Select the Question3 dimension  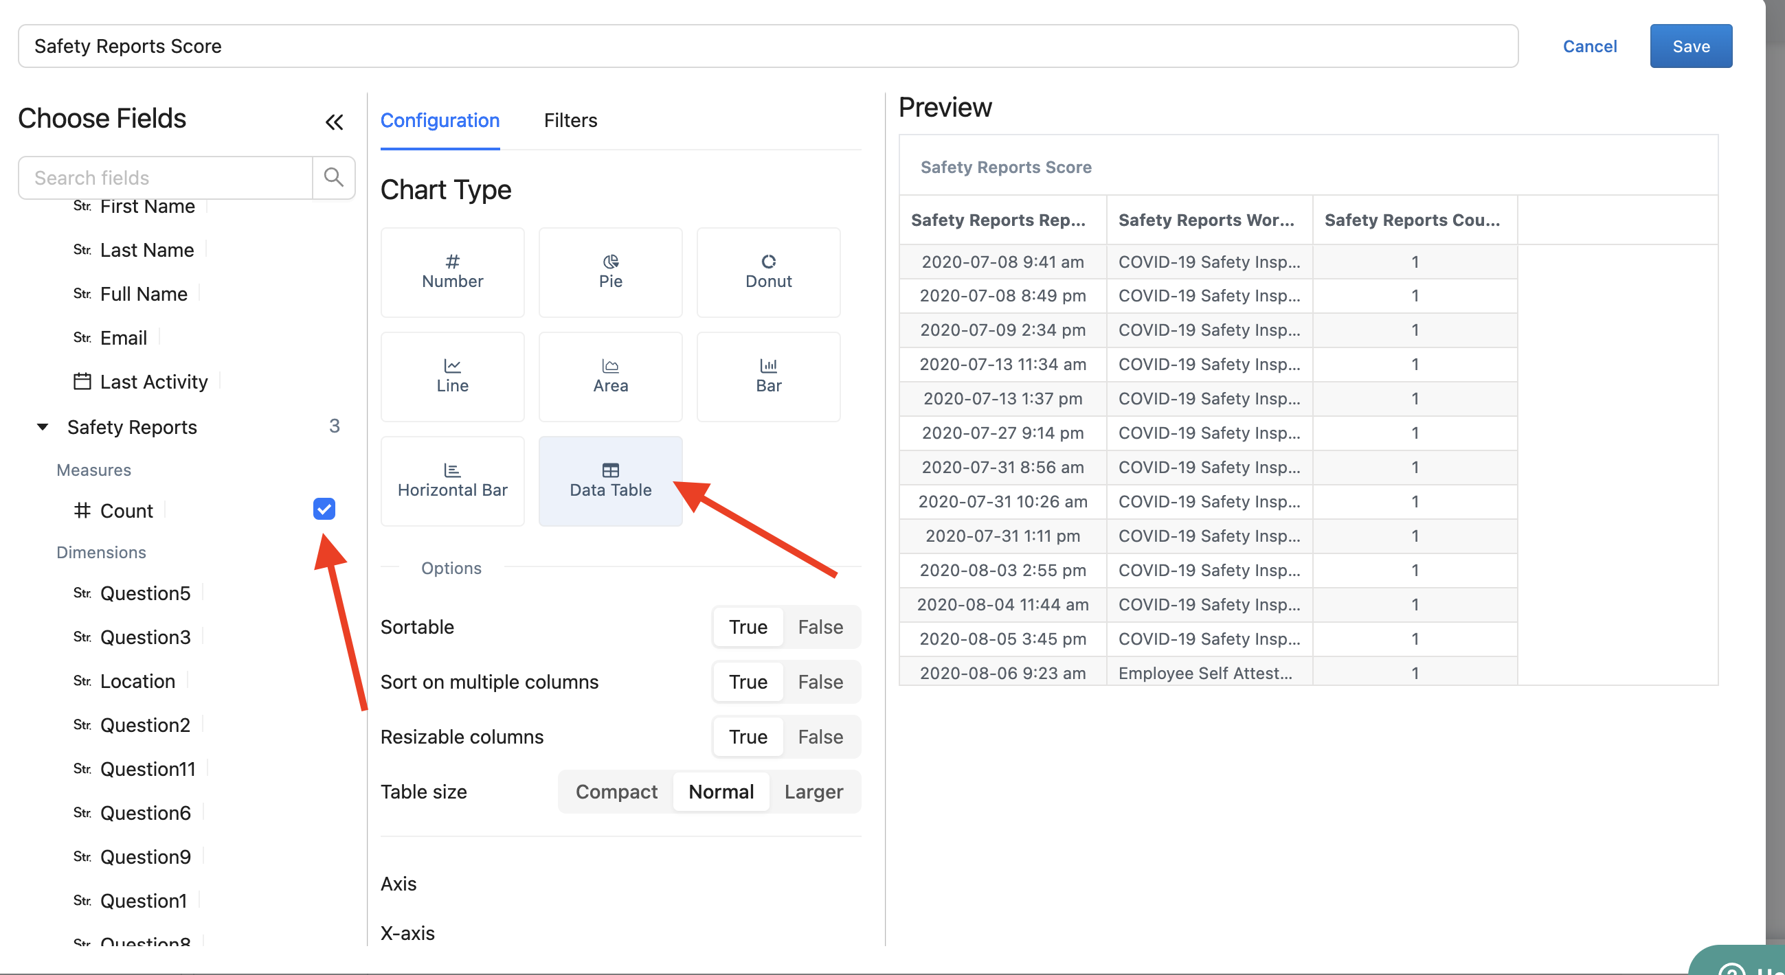tap(145, 637)
